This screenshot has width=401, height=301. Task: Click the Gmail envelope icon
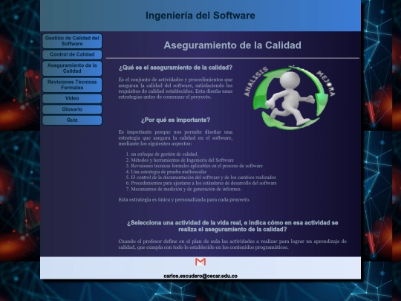tap(200, 262)
